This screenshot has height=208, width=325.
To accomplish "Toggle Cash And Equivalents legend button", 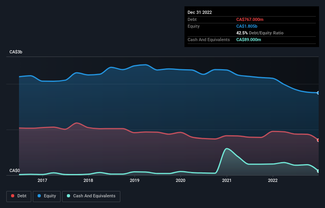I will pos(91,196).
